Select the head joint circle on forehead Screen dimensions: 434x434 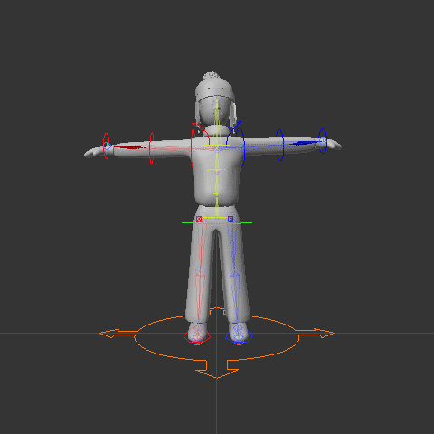pyautogui.click(x=217, y=99)
